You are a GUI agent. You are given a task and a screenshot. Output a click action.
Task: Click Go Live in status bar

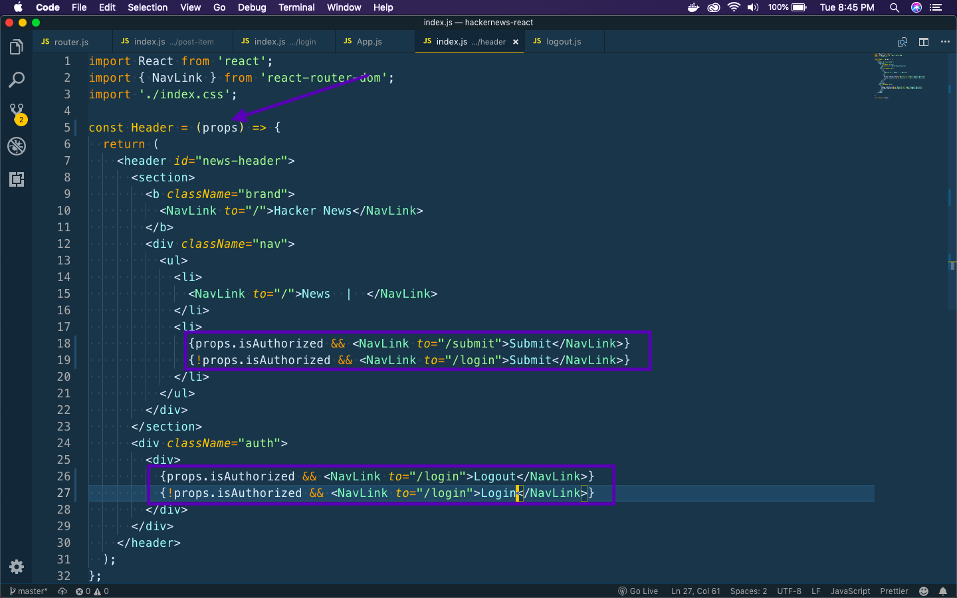(x=638, y=591)
